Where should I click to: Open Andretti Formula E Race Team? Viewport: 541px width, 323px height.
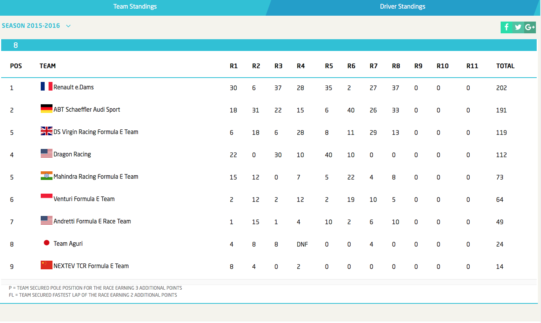click(x=92, y=221)
